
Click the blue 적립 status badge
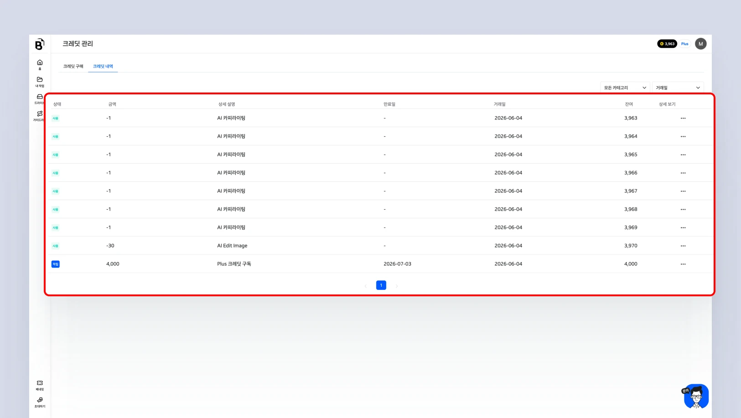pyautogui.click(x=56, y=264)
